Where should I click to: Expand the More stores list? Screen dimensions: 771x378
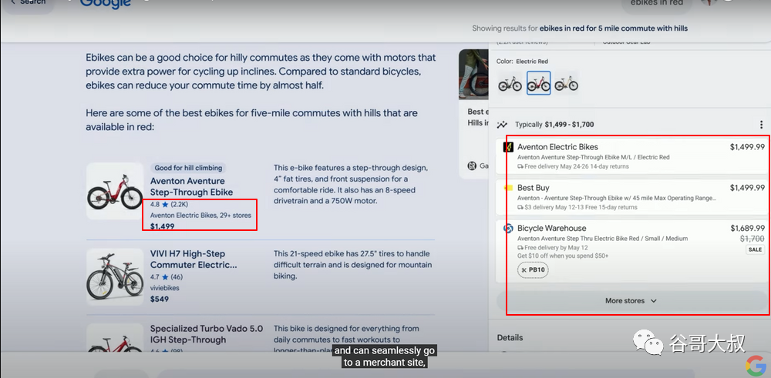click(631, 300)
